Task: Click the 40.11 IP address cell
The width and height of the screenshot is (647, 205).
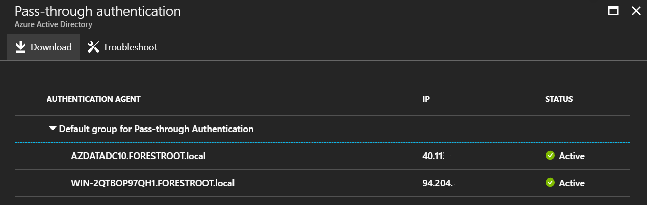Action: 433,156
